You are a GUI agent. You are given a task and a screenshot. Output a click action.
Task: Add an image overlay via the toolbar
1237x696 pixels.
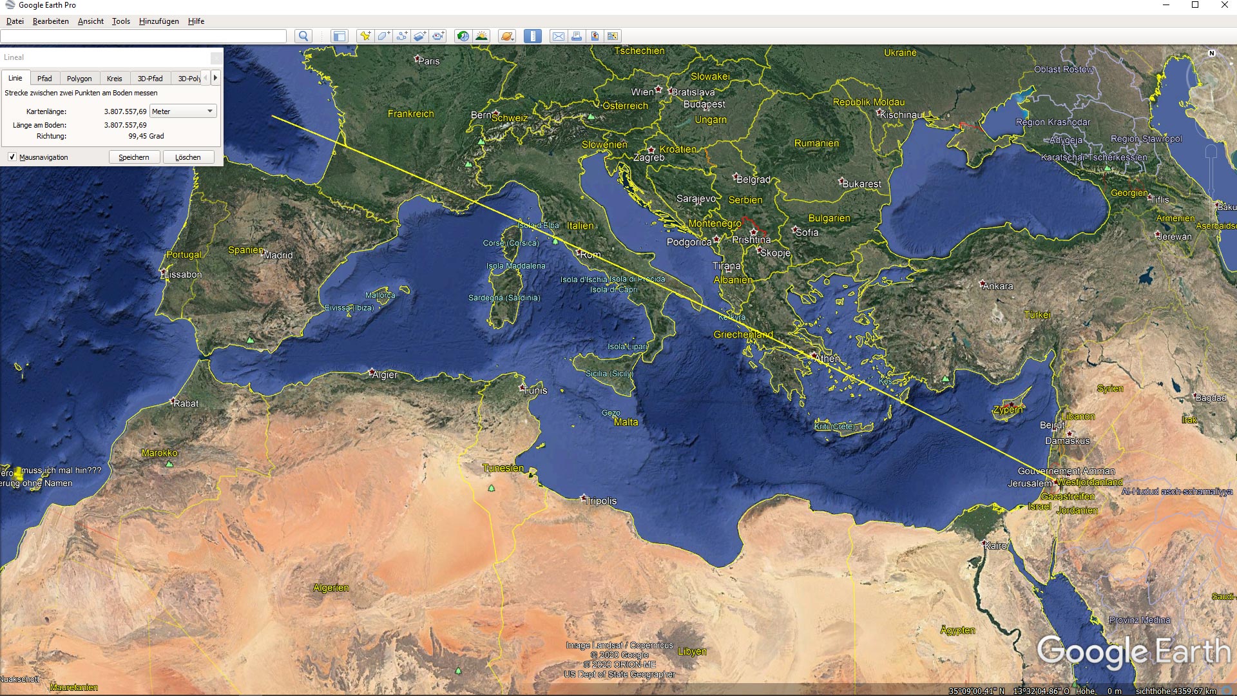(419, 36)
